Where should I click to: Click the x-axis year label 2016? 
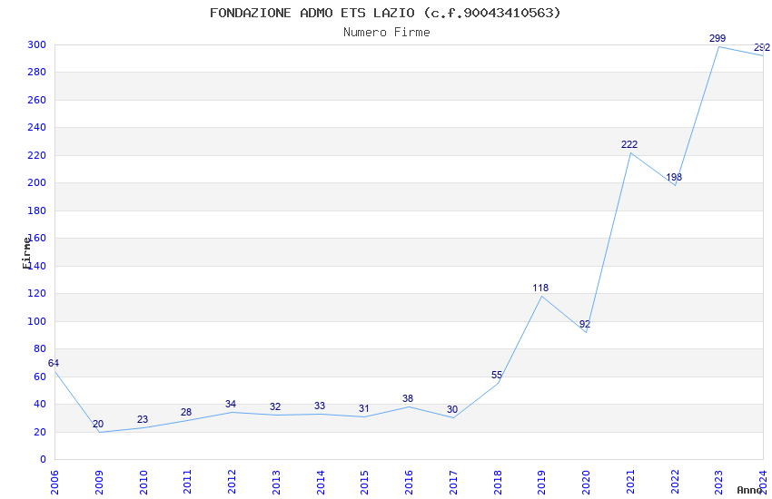pyautogui.click(x=409, y=482)
